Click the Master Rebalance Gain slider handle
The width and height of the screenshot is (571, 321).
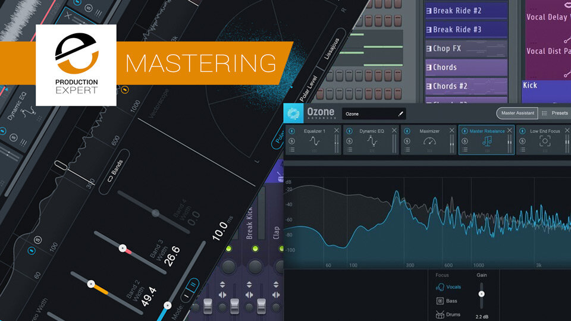[481, 294]
